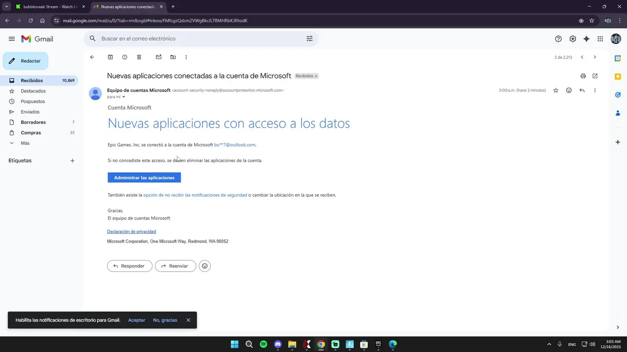Dismiss the notifications prompt
Viewport: 627px width, 352px height.
(x=188, y=320)
